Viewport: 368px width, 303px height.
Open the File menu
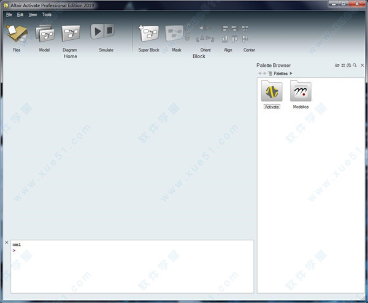point(9,14)
